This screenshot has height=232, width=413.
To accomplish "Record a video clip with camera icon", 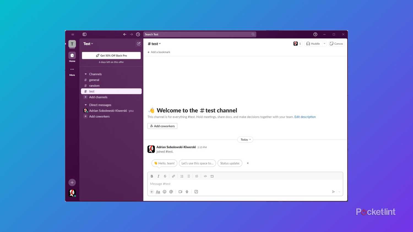I will [180, 192].
